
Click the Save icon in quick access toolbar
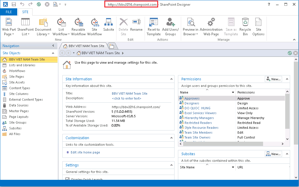14,4
